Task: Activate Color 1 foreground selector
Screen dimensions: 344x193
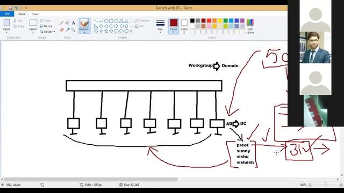Action: tap(174, 26)
